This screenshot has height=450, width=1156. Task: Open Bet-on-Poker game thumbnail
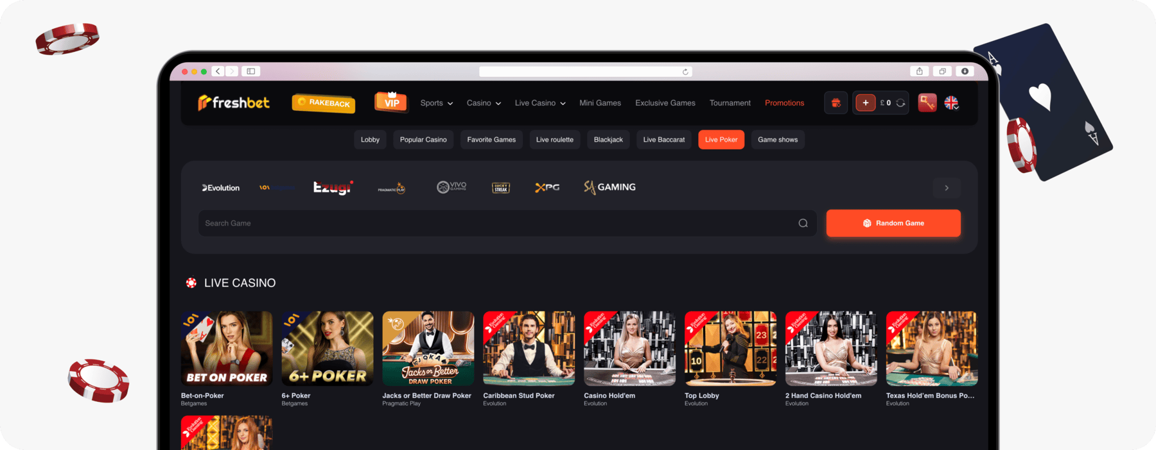point(227,349)
